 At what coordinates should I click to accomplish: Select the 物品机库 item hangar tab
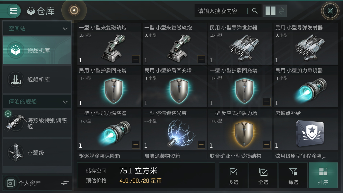coord(37,50)
